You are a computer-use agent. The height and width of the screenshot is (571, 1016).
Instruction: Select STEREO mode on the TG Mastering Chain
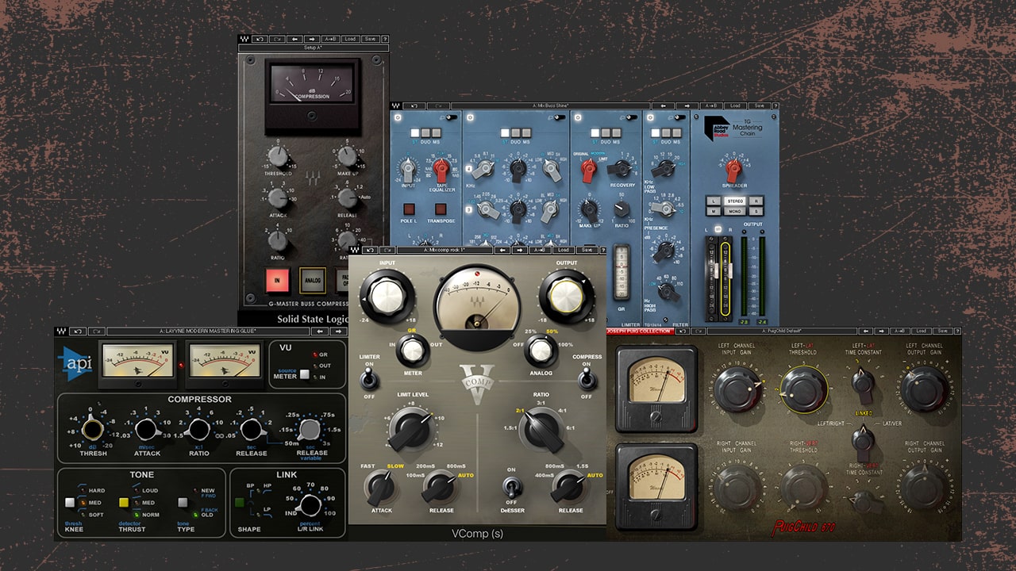[734, 201]
